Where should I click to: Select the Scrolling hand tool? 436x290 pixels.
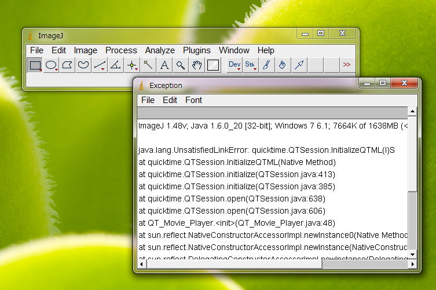(x=197, y=65)
